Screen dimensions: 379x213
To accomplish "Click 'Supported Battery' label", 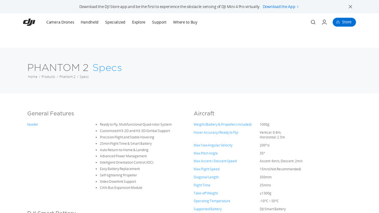I will tap(208, 209).
